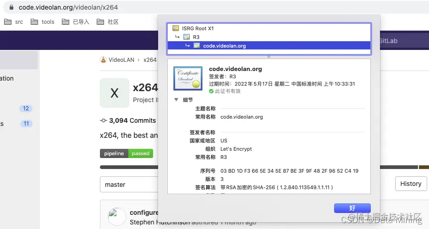Click the sidebar badge showing 12

[26, 109]
